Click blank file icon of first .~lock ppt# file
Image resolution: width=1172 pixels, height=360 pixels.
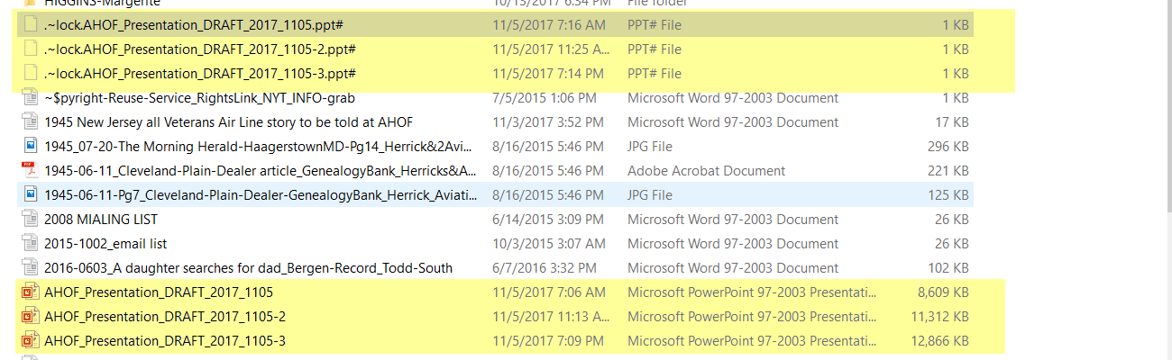pyautogui.click(x=30, y=24)
